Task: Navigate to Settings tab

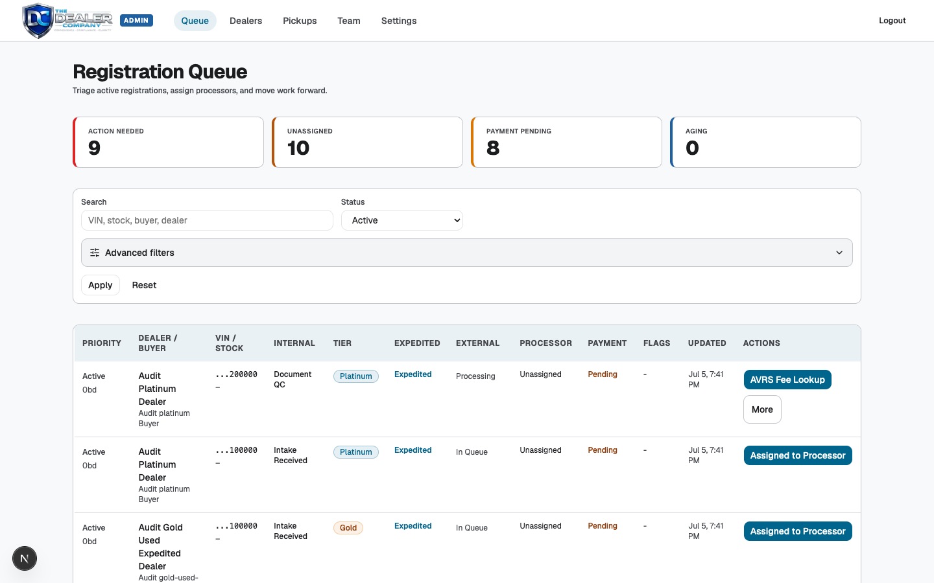Action: [399, 21]
